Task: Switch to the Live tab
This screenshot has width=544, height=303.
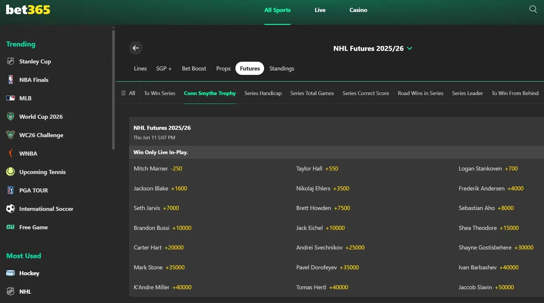Action: pyautogui.click(x=320, y=10)
